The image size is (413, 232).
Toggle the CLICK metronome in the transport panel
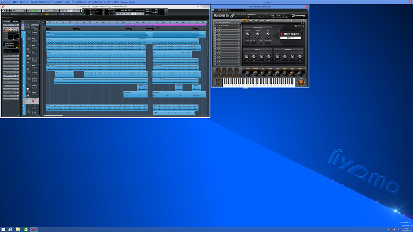coord(147,10)
